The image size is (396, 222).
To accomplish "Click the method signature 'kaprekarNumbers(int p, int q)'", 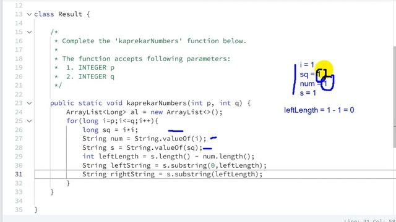I will click(x=184, y=103).
